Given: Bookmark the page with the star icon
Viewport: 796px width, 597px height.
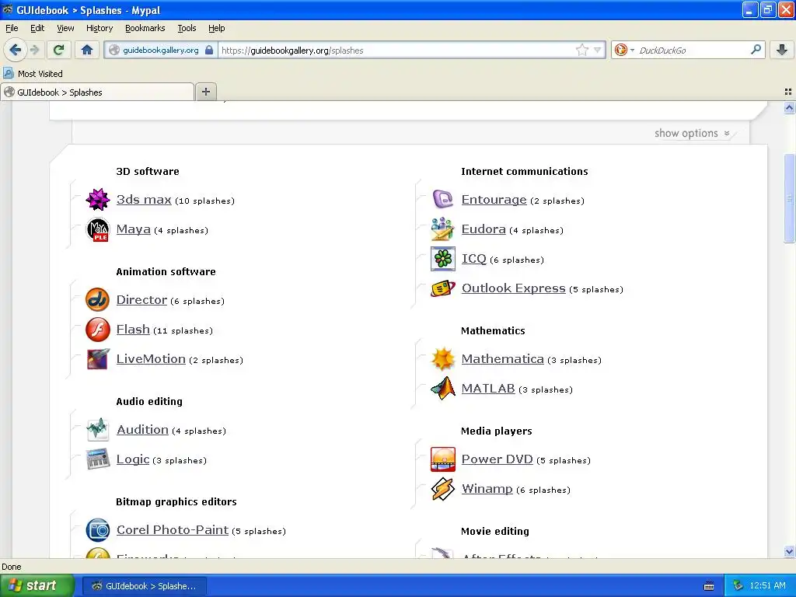Looking at the screenshot, I should click(x=581, y=50).
